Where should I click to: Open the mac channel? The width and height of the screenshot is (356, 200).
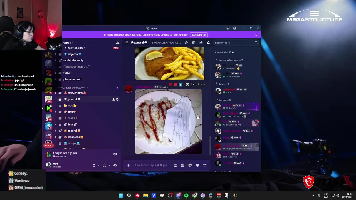pos(70,106)
